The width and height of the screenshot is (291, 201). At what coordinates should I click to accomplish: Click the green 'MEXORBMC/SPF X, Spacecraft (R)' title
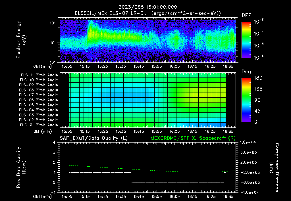tap(193, 138)
